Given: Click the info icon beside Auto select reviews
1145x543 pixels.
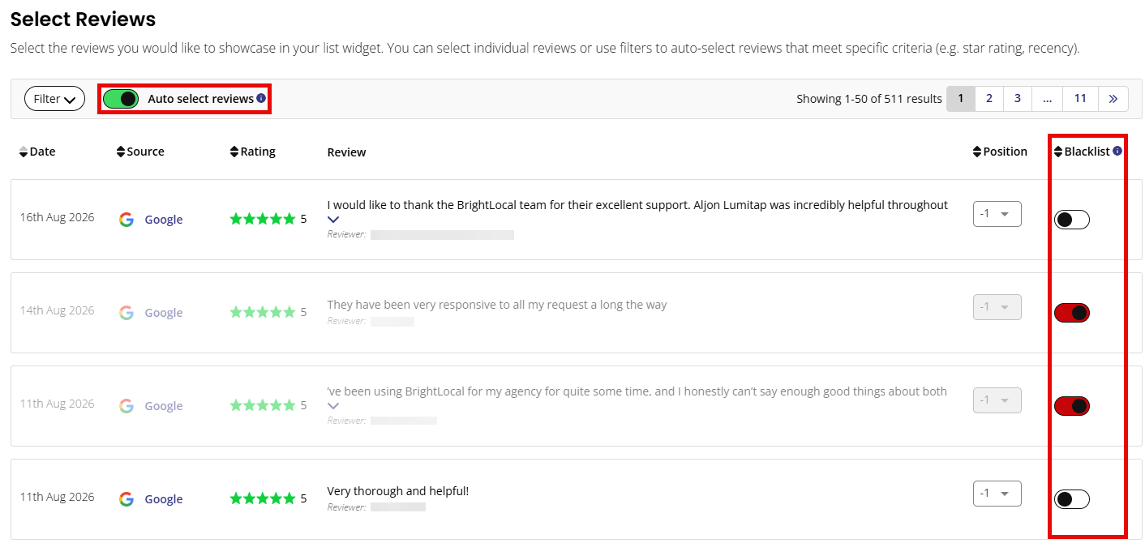Looking at the screenshot, I should (261, 98).
